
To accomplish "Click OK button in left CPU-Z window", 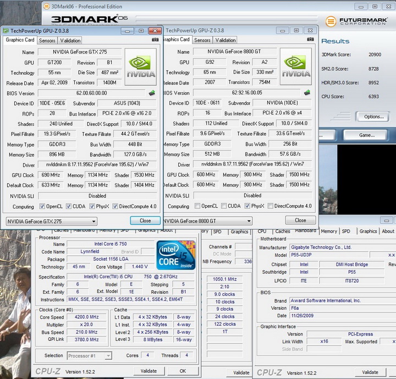I will coord(183,371).
